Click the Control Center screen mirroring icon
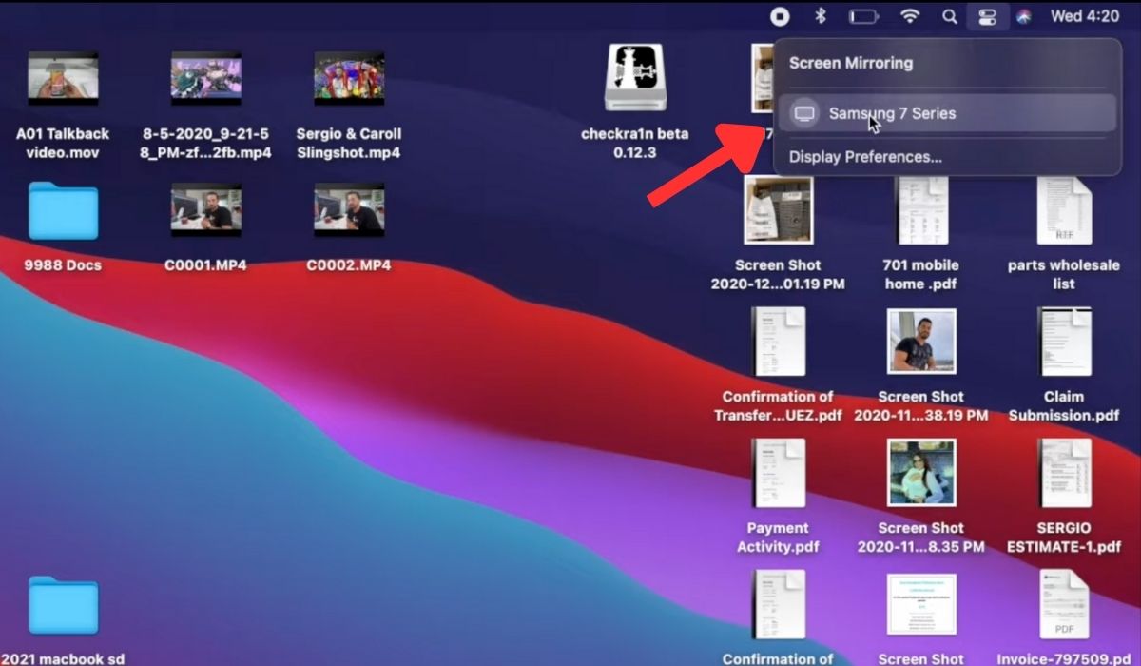This screenshot has height=666, width=1141. pyautogui.click(x=987, y=16)
